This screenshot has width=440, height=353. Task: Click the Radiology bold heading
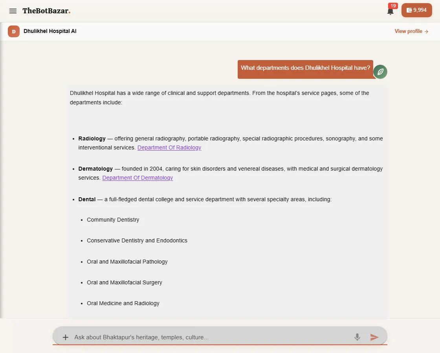[x=92, y=138]
